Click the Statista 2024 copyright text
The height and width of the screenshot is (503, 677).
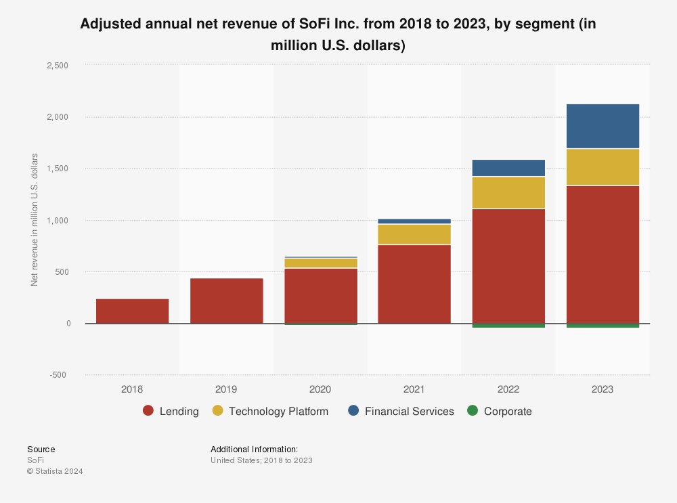[x=55, y=471]
